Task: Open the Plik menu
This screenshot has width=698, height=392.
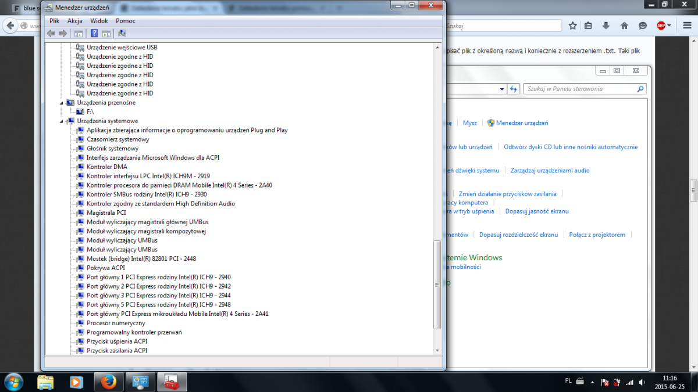Action: [55, 21]
